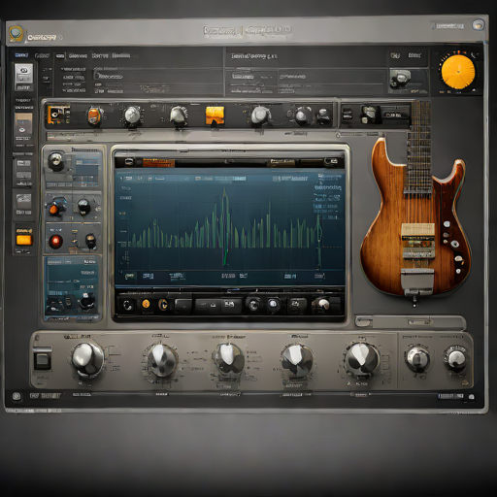Screen dimensions: 497x497
Task: Toggle the orange square button in the effects strip
Action: (215, 116)
